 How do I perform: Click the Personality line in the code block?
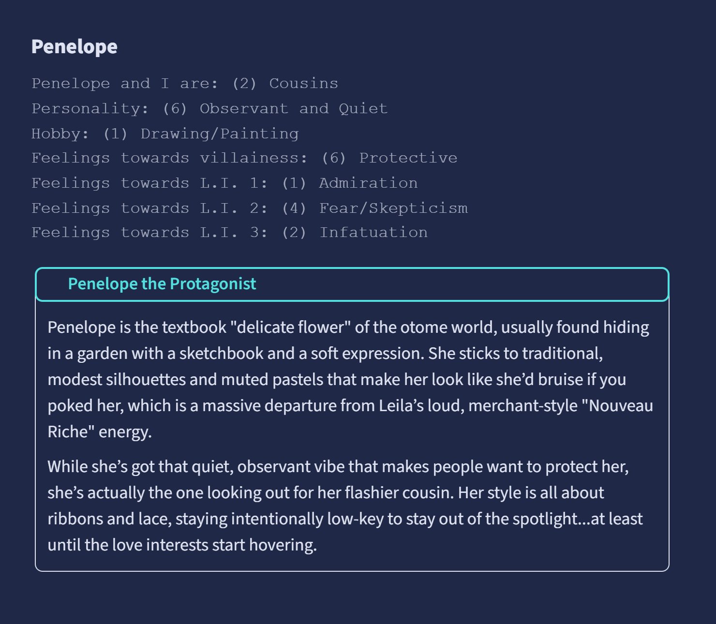tap(209, 109)
